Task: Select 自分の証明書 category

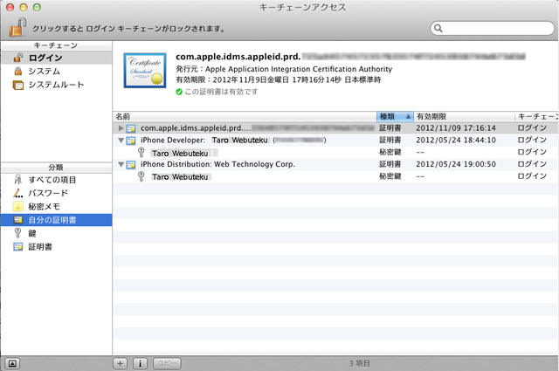Action: [x=56, y=220]
